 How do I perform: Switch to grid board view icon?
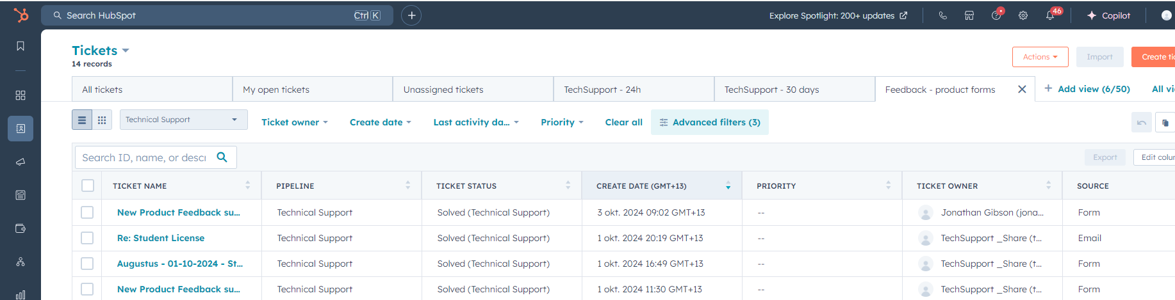point(102,120)
